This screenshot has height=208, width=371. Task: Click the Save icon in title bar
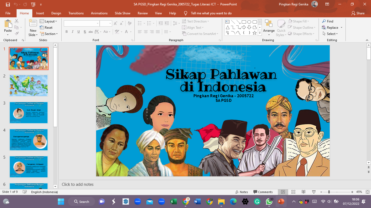coord(8,4)
